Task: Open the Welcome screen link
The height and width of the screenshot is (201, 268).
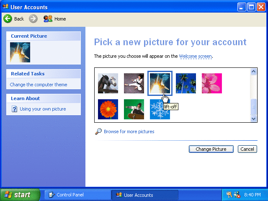Action: click(196, 56)
